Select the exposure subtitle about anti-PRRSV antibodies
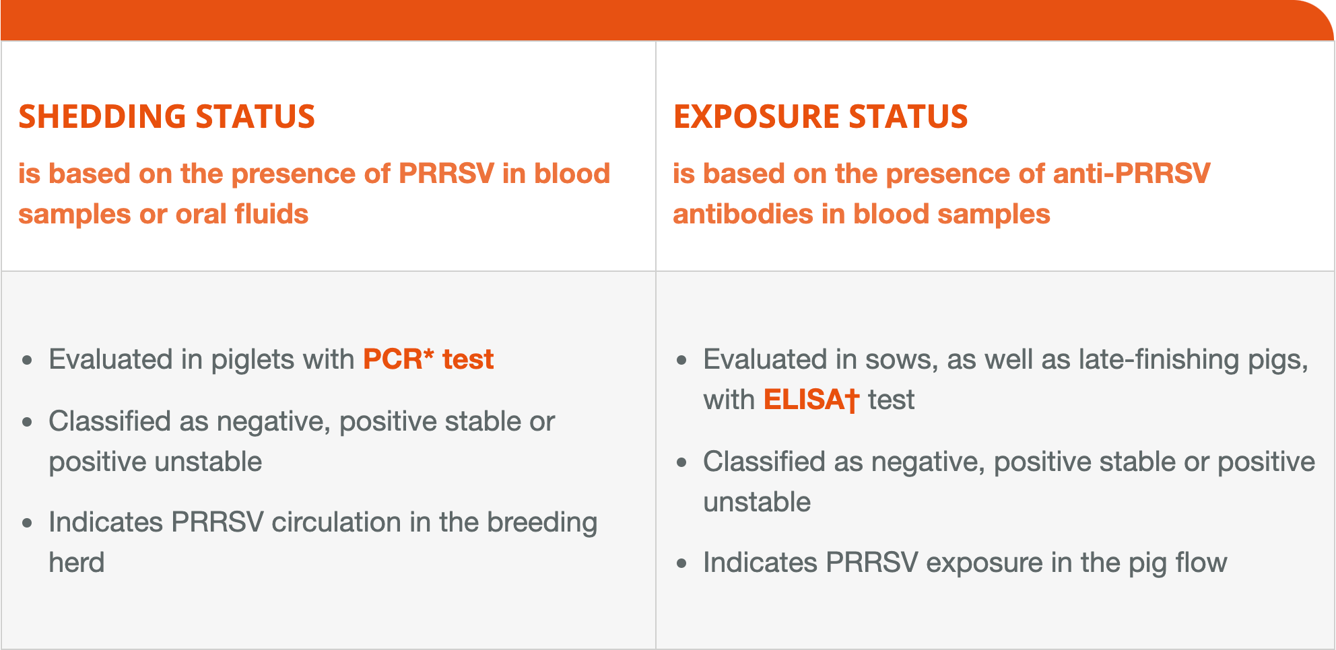This screenshot has height=650, width=1336. click(x=941, y=194)
